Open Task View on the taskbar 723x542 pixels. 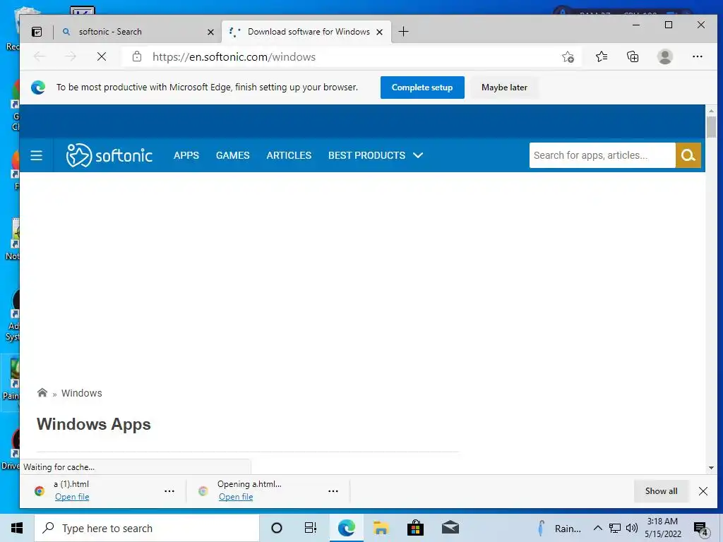tap(311, 528)
